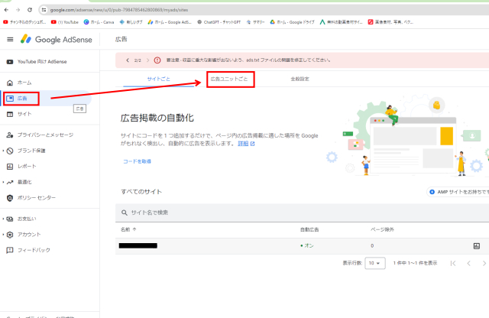Expand the アカウント sidebar section

[28, 234]
